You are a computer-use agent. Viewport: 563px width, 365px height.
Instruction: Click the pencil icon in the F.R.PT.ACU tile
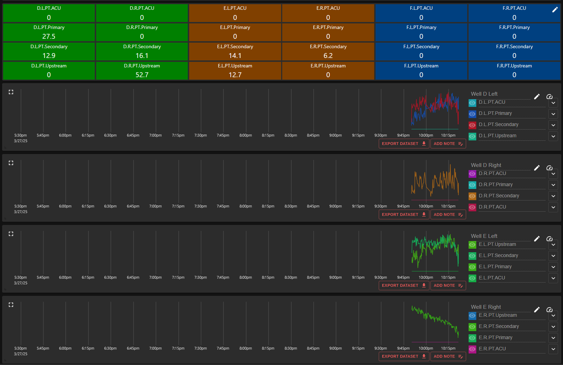[x=555, y=9]
